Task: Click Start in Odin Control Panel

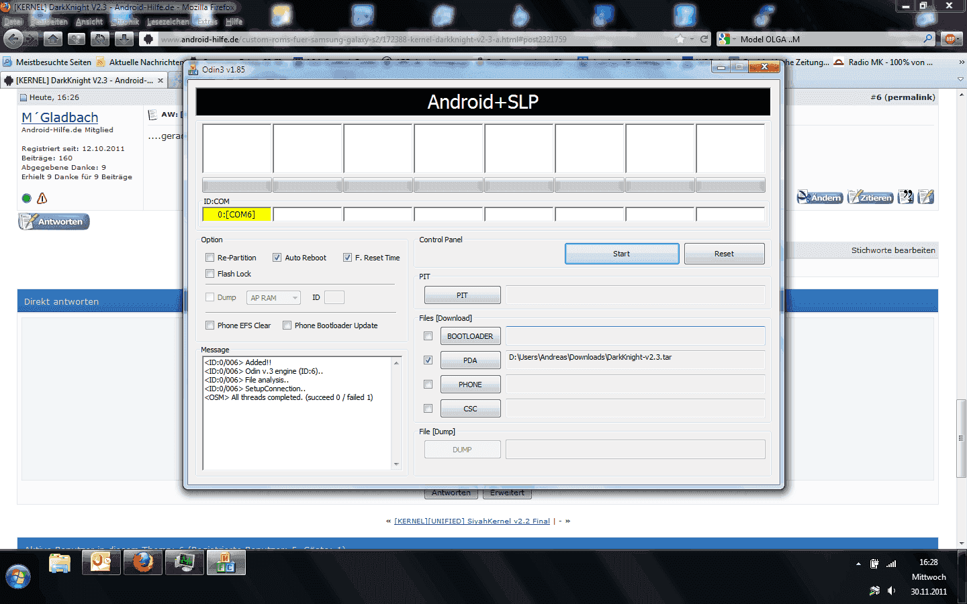Action: [622, 254]
